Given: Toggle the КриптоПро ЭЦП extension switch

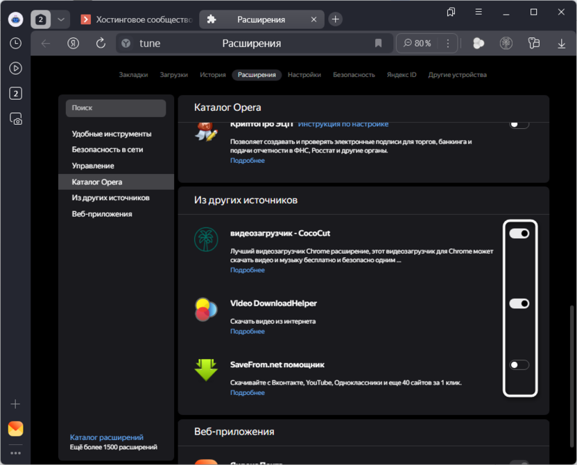Looking at the screenshot, I should 519,125.
